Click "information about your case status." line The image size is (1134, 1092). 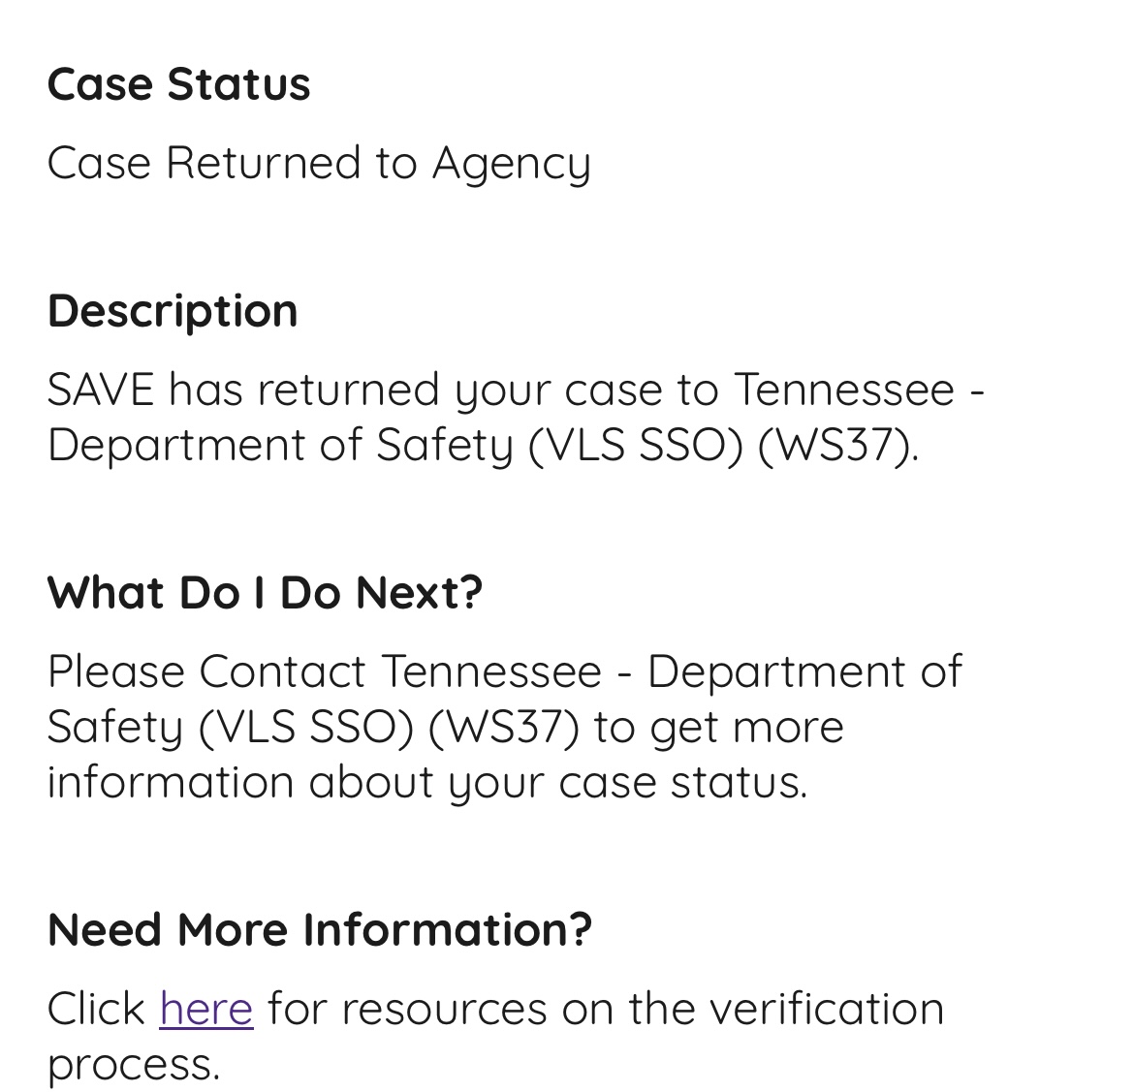pos(427,782)
